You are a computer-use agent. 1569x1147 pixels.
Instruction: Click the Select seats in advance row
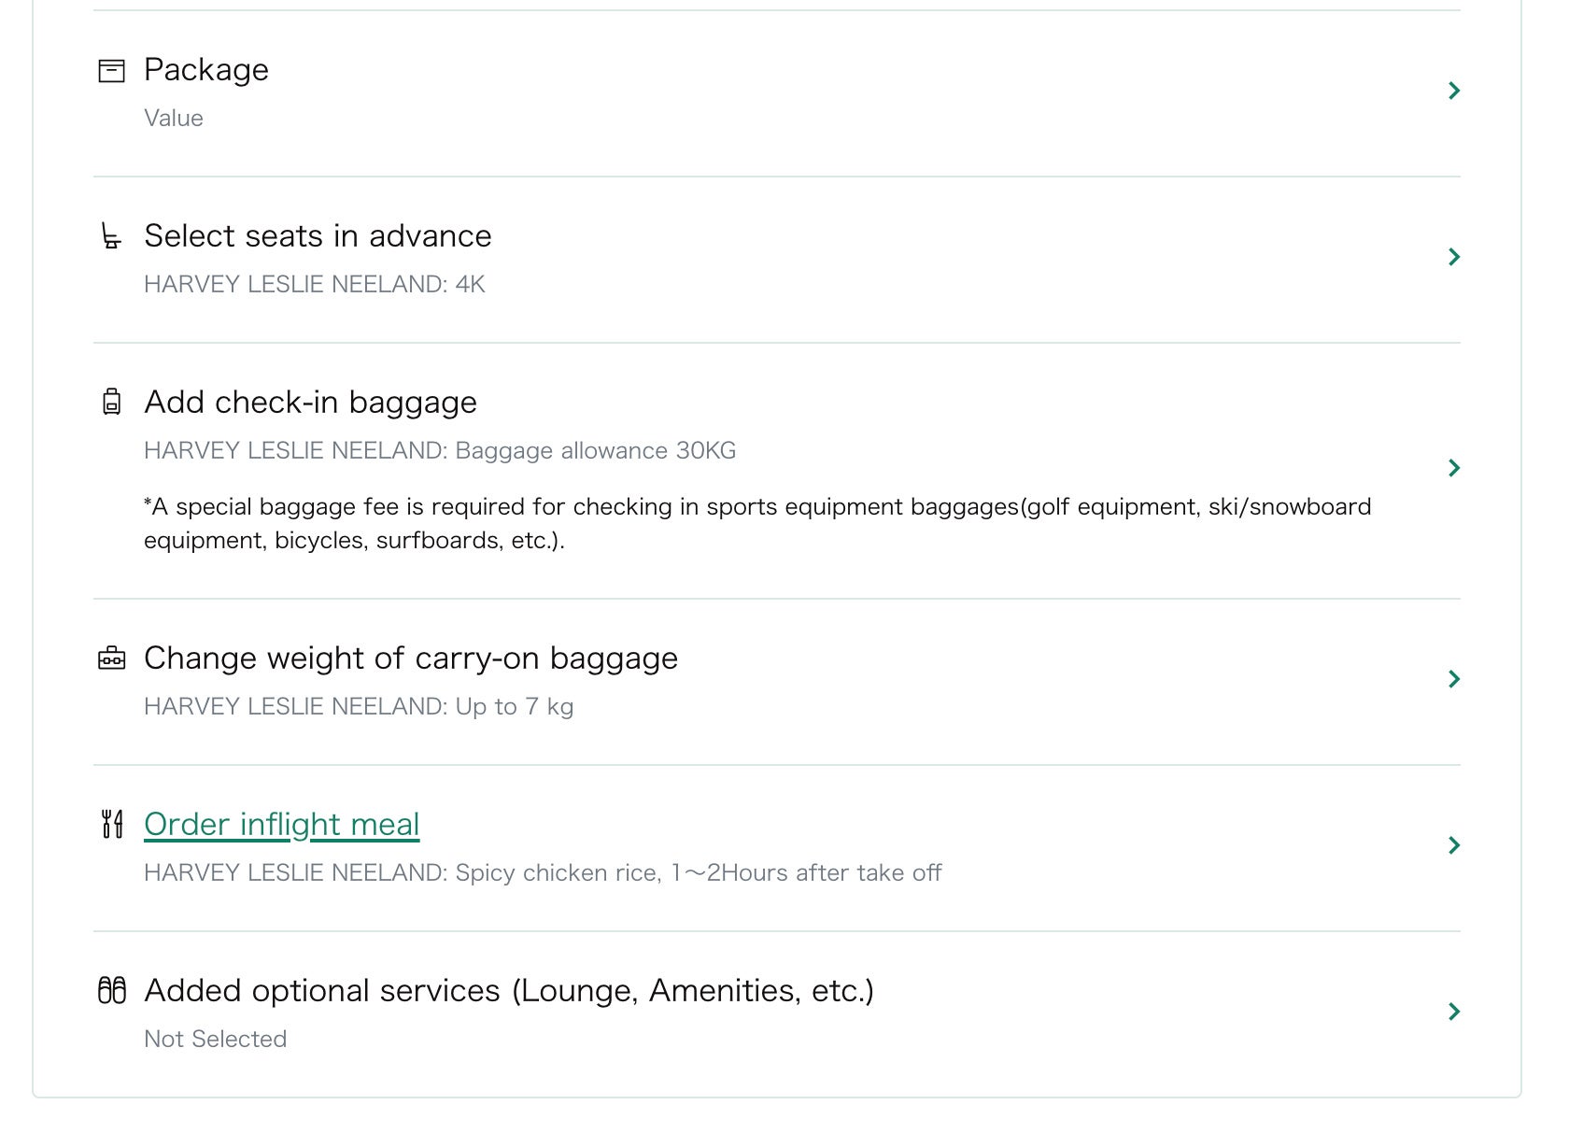[318, 236]
